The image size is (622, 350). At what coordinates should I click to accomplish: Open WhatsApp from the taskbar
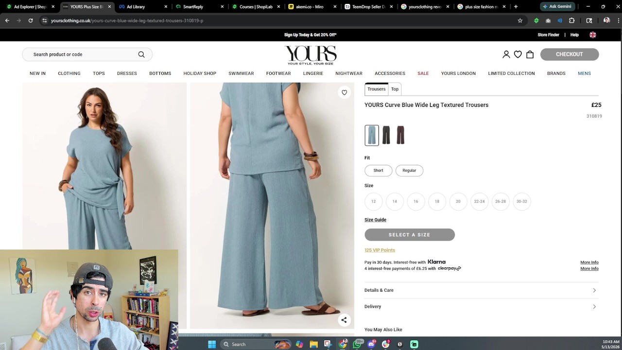coord(358,344)
